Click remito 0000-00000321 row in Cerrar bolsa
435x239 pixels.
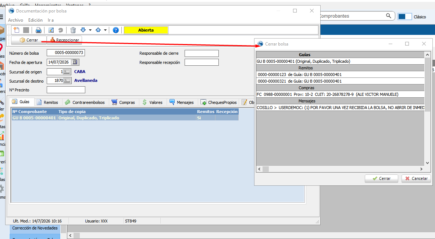pyautogui.click(x=340, y=81)
